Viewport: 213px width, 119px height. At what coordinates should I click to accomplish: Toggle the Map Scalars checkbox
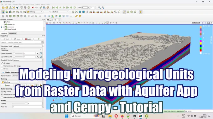click(2, 92)
